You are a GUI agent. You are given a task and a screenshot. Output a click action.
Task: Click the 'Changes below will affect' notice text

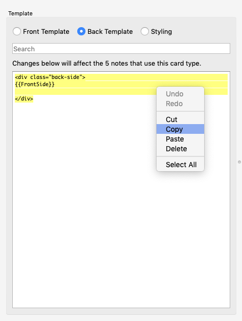(x=106, y=64)
